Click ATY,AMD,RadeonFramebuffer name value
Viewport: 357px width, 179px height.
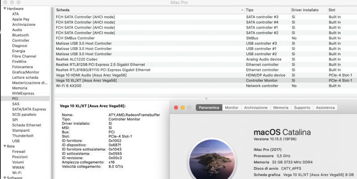pyautogui.click(x=134, y=115)
